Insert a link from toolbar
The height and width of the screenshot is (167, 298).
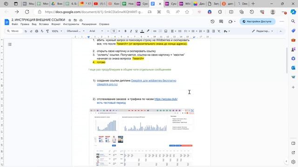[155, 31]
